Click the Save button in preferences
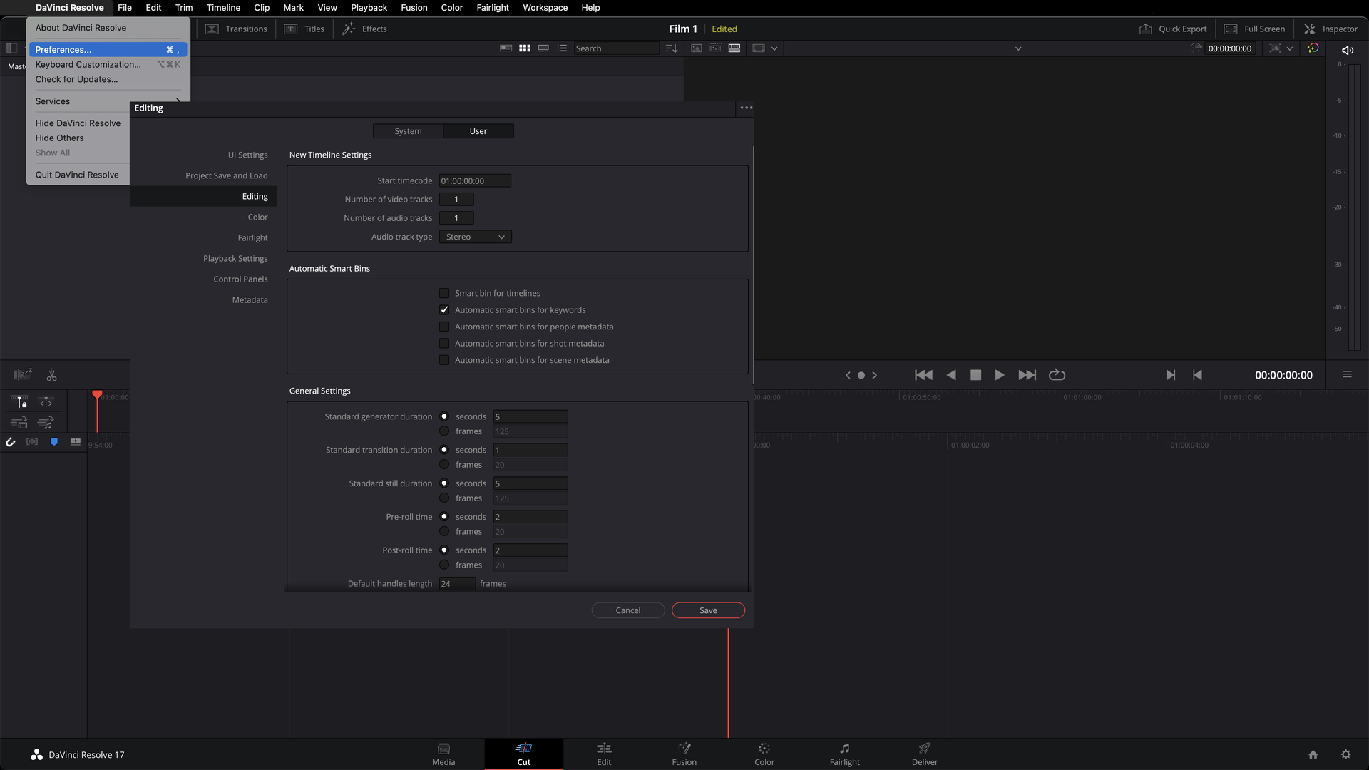This screenshot has width=1369, height=770. tap(708, 610)
